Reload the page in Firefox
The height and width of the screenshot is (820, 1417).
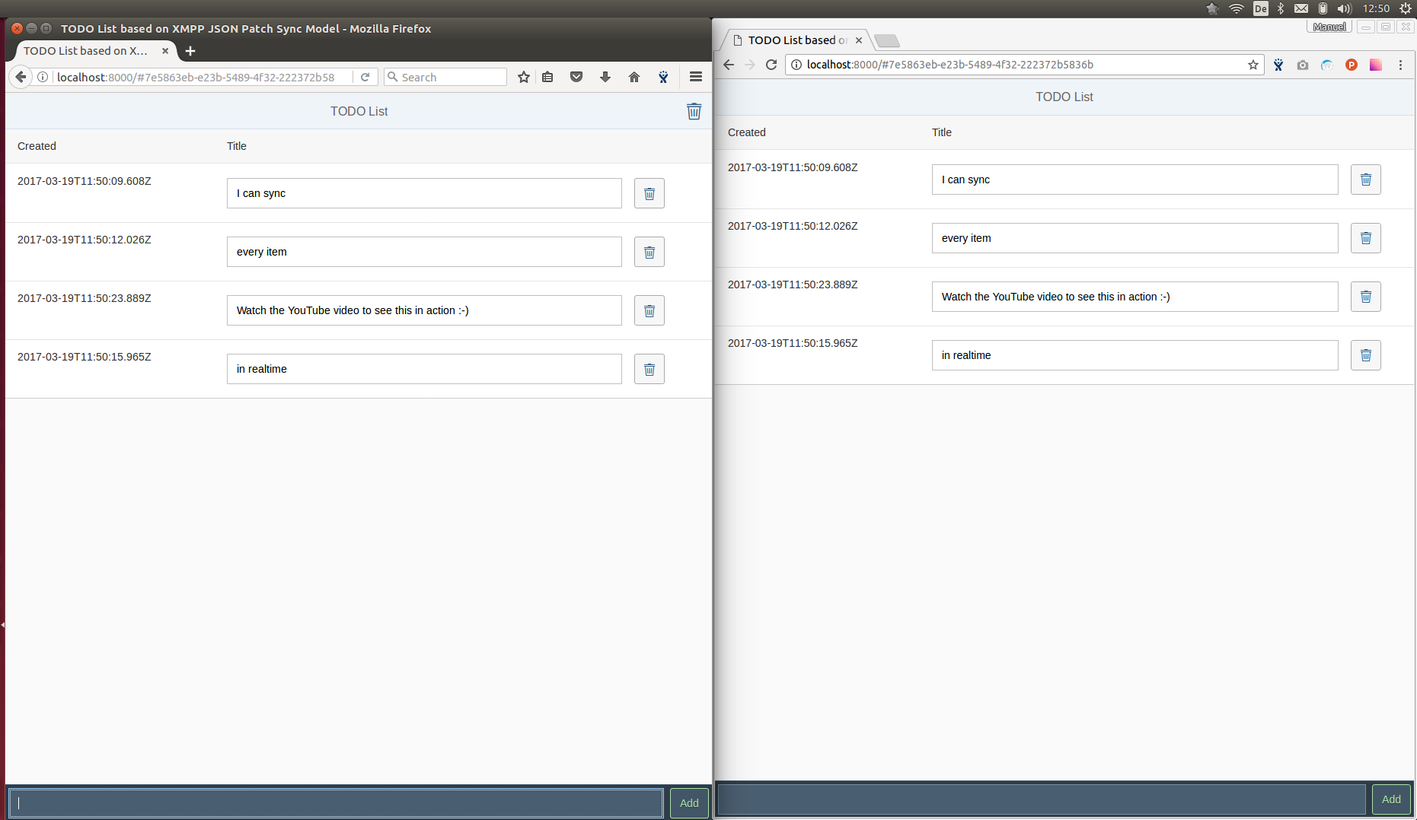[x=365, y=77]
